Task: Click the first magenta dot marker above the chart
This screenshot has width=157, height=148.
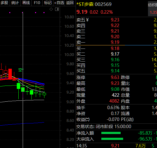Action: click(x=10, y=12)
